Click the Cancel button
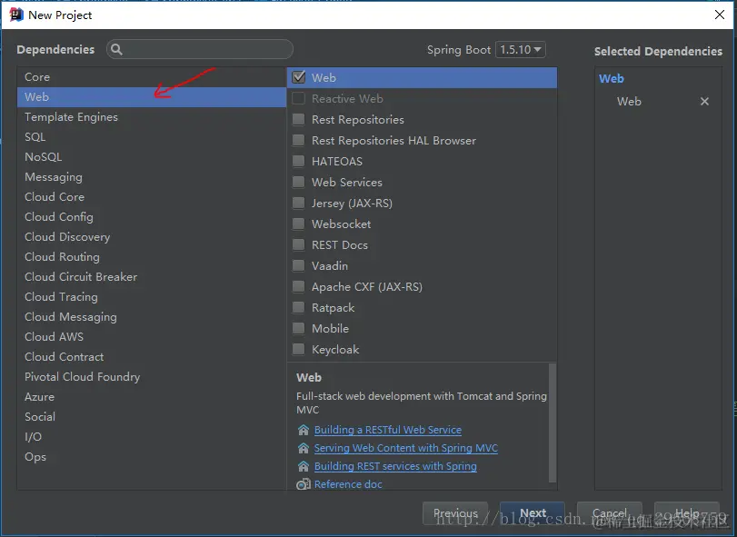Image resolution: width=737 pixels, height=537 pixels. click(610, 513)
